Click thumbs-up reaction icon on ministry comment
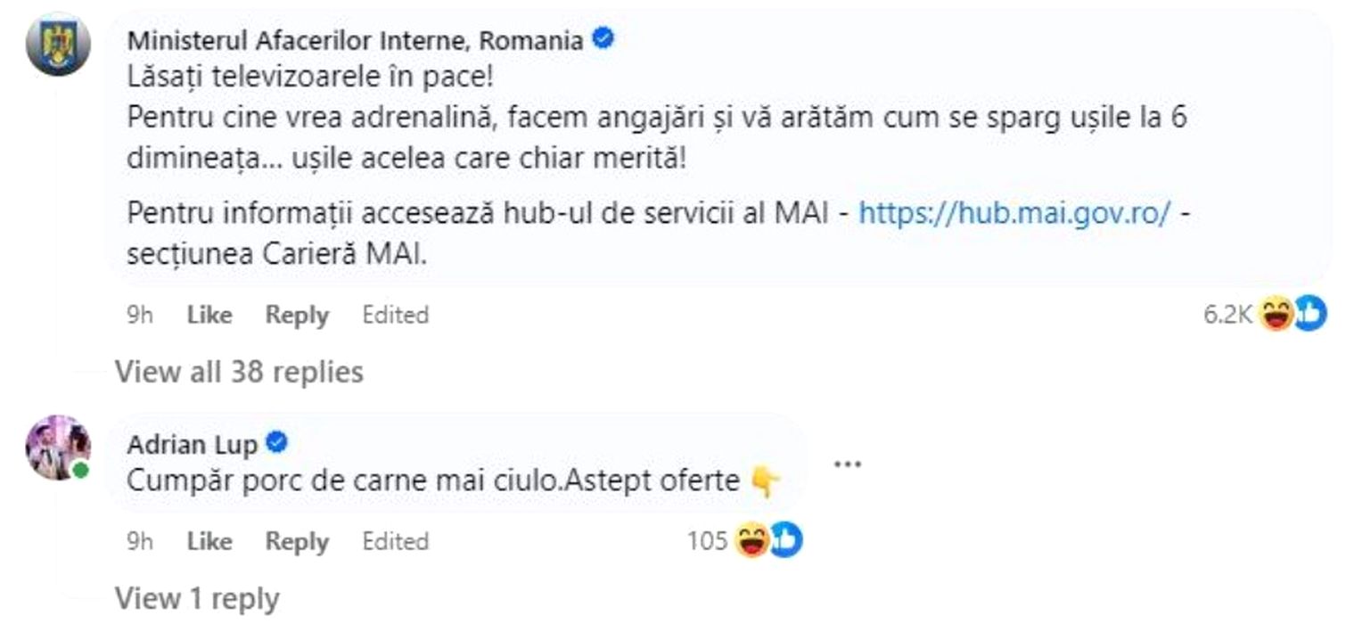This screenshot has height=624, width=1346. (1309, 314)
